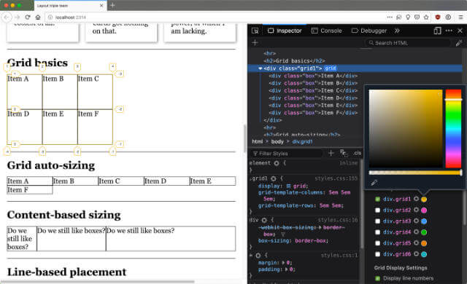
Task: Switch to the Console tab
Action: 327,31
